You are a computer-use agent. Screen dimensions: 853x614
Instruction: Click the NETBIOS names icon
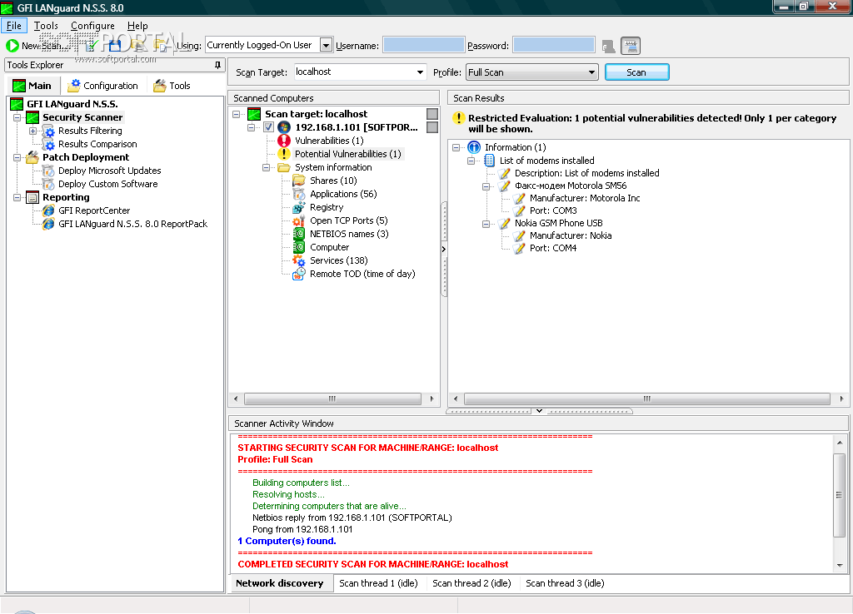point(299,234)
